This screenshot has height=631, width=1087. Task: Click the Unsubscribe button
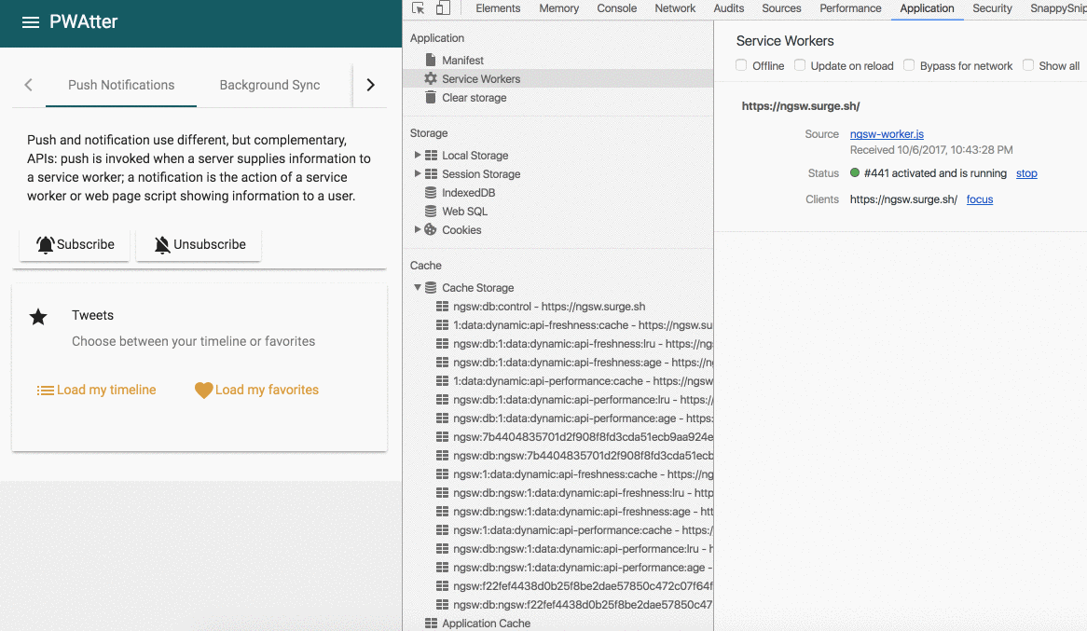[x=199, y=245]
